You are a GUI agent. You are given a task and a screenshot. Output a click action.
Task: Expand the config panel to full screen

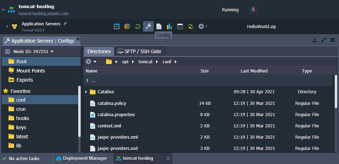[323, 40]
